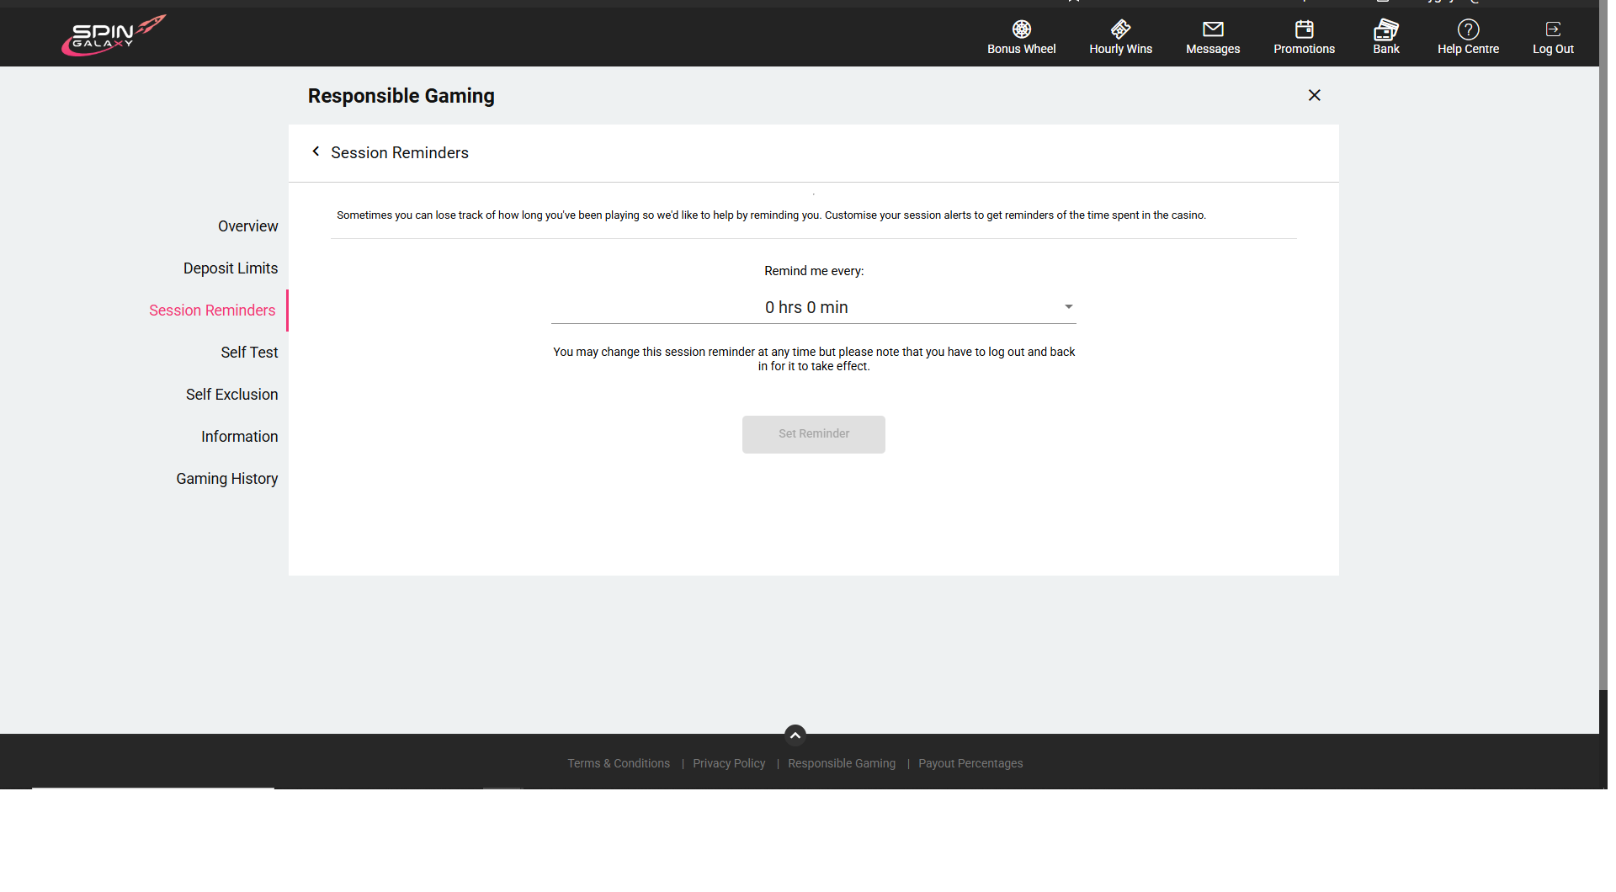This screenshot has height=892, width=1616.
Task: Click the dropdown arrow beside 0 hrs 0 min
Action: (x=1068, y=307)
